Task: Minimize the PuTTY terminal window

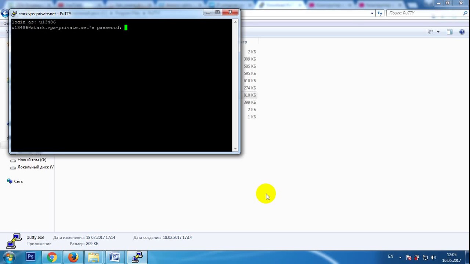Action: (208, 12)
